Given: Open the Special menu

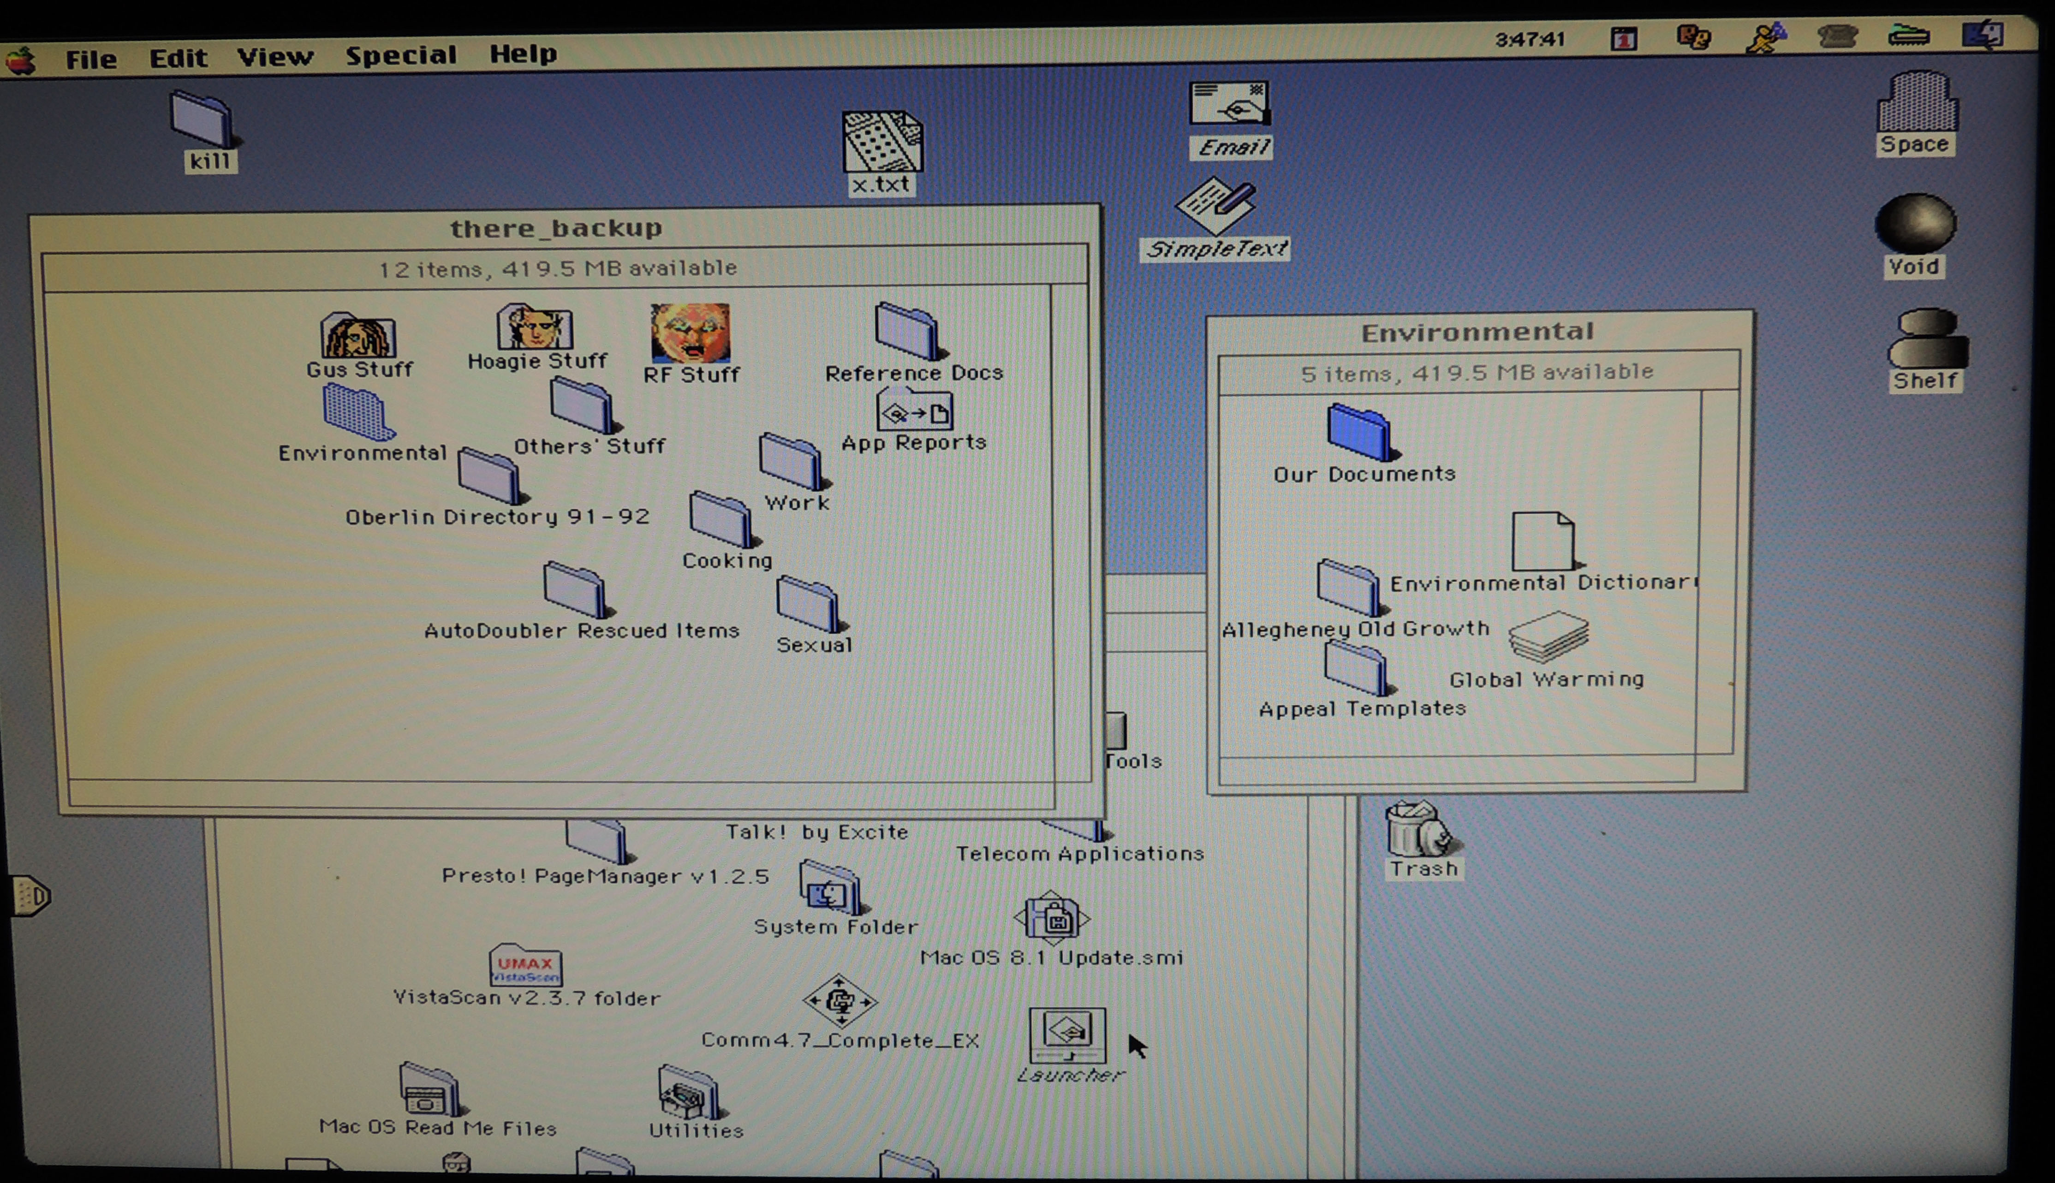Looking at the screenshot, I should pos(400,55).
